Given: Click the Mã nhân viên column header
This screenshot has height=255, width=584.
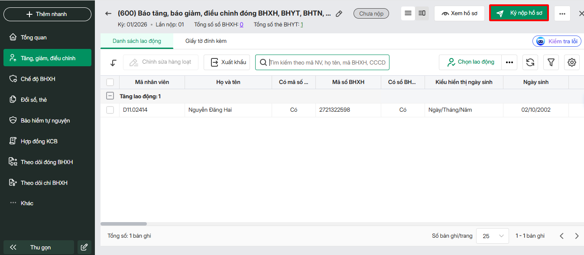Looking at the screenshot, I should [152, 82].
